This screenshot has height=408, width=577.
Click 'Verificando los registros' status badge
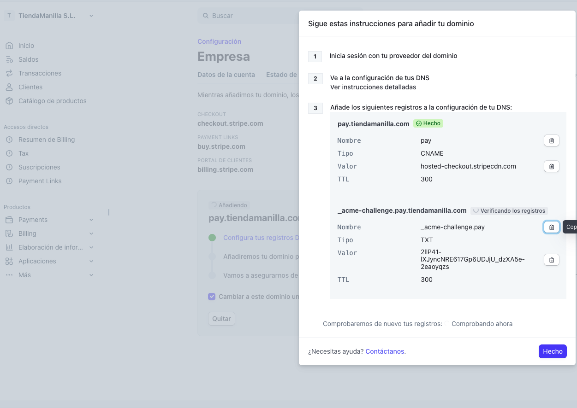pos(509,210)
